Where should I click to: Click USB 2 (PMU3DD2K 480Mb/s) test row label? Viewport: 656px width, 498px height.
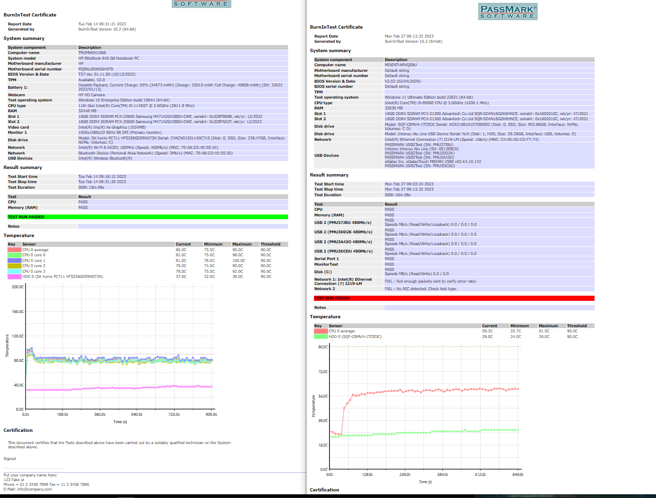(x=343, y=232)
